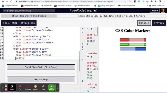Go to freeCodeCamp home via logo
Screen dimensions: 167x93
(x=83, y=10)
